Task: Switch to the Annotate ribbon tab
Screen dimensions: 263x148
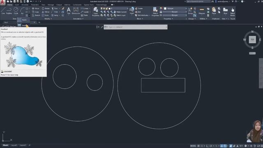Action: tap(25, 5)
